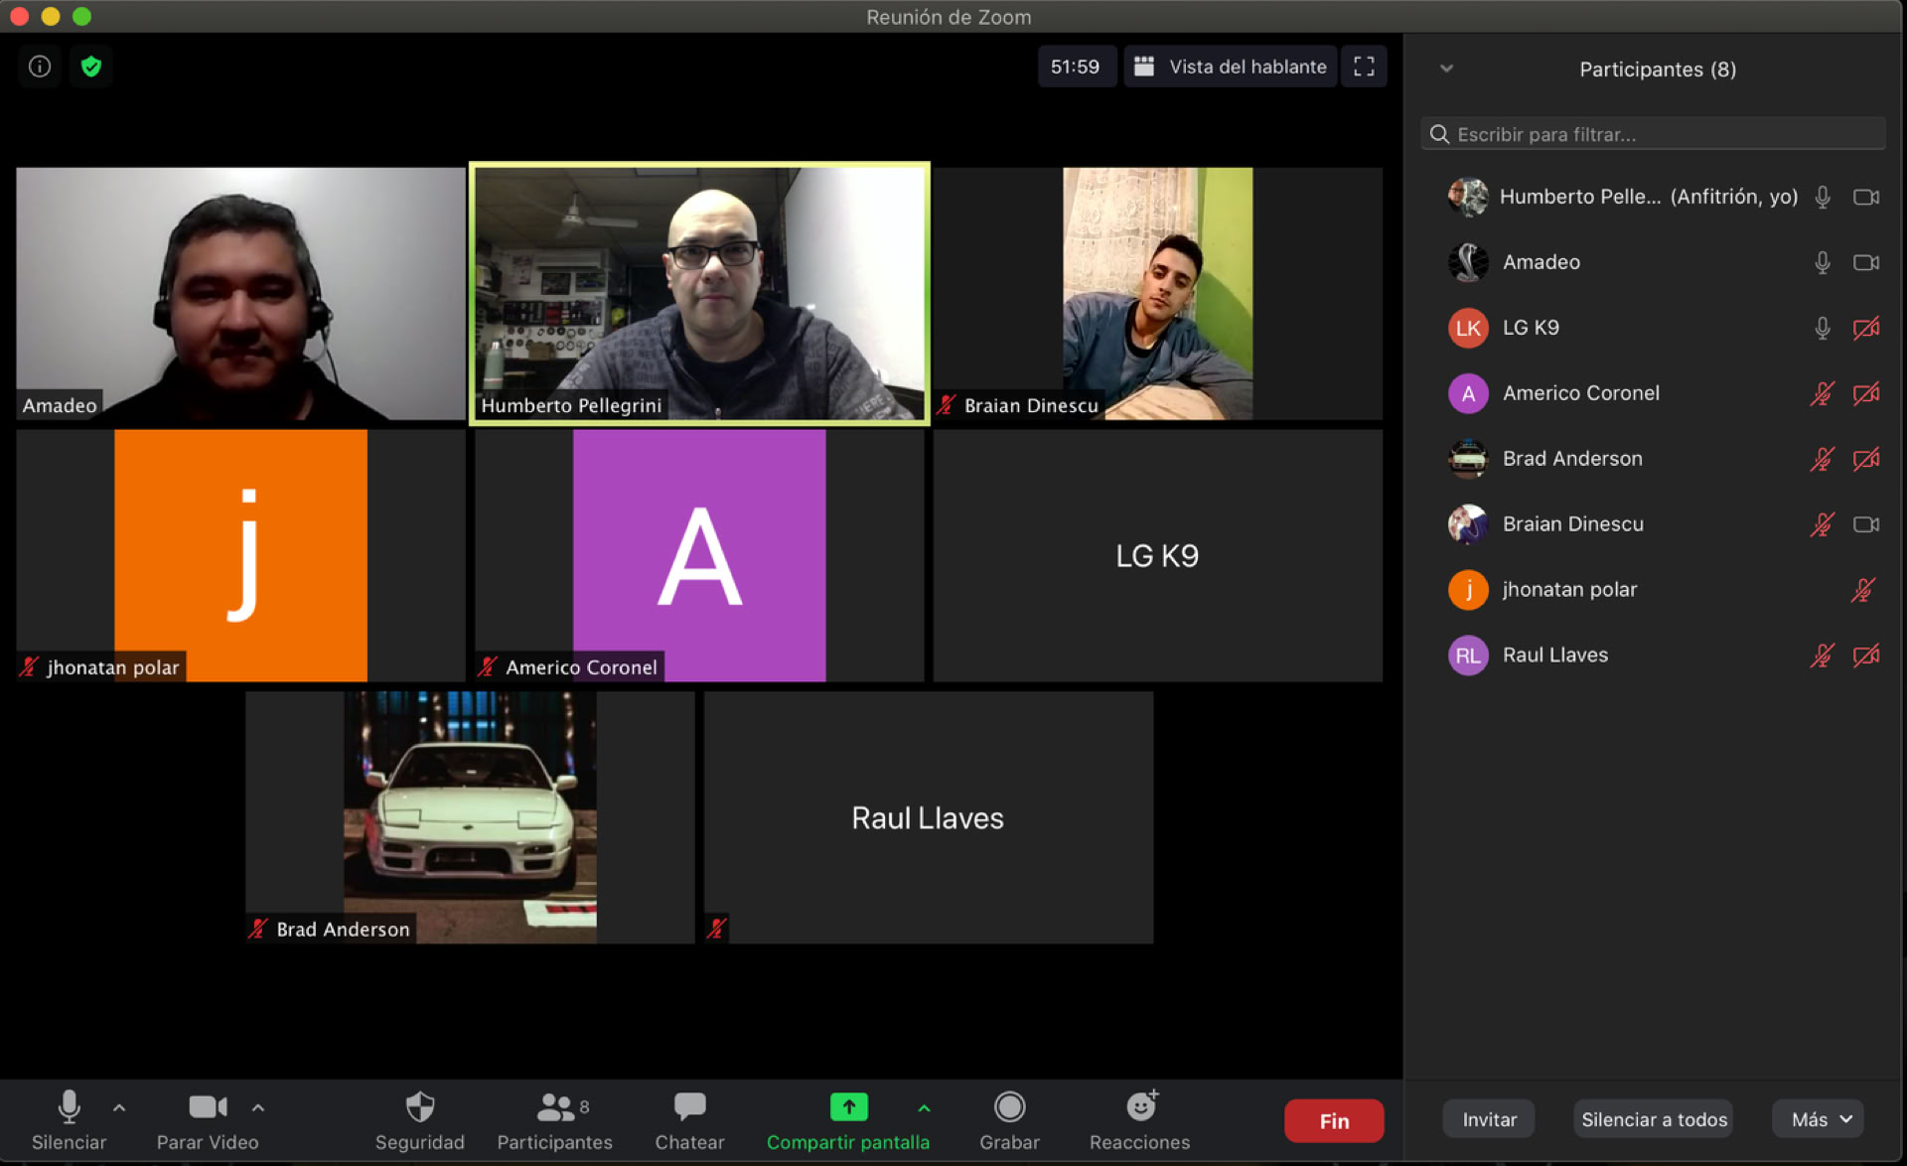This screenshot has height=1166, width=1907.
Task: Open Reacciones emoji menu
Action: tap(1139, 1119)
